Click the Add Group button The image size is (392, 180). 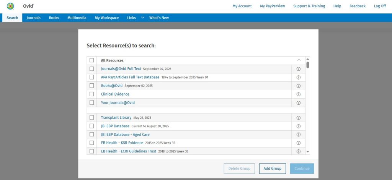pyautogui.click(x=272, y=169)
